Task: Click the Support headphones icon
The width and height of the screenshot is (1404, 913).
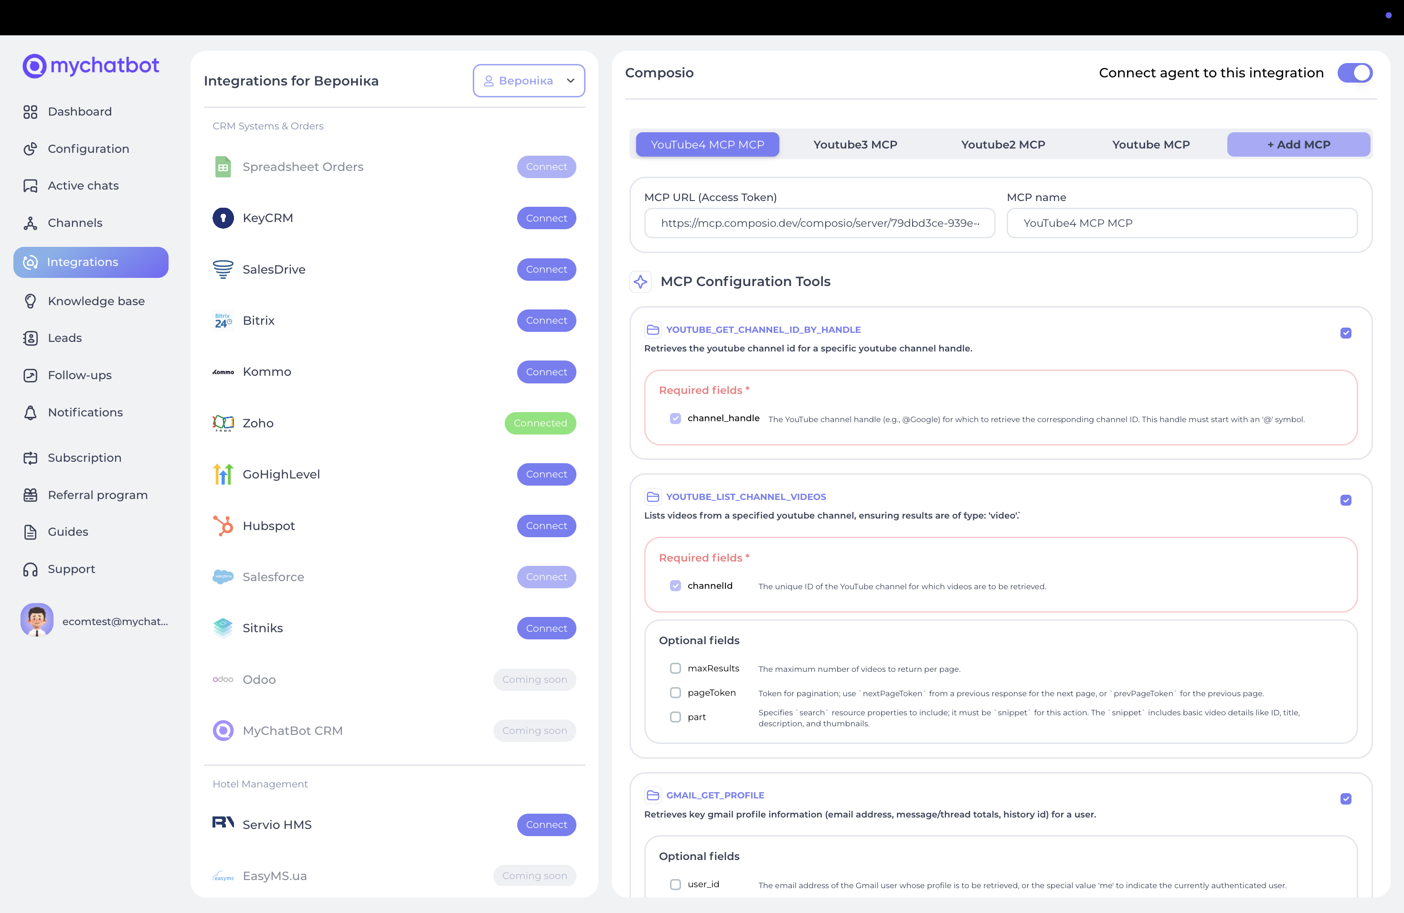Action: (x=30, y=569)
